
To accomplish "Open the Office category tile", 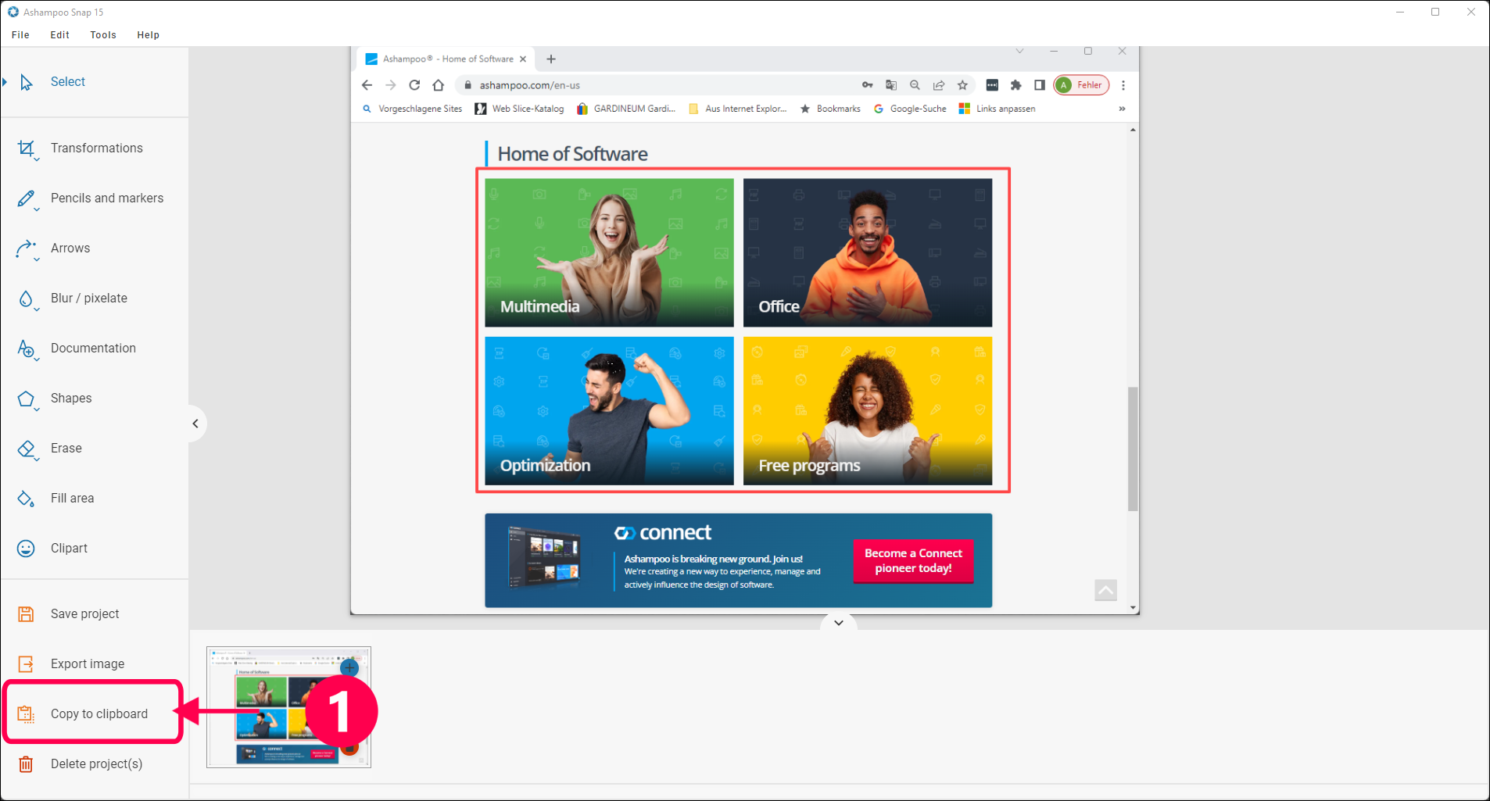I will click(x=868, y=252).
